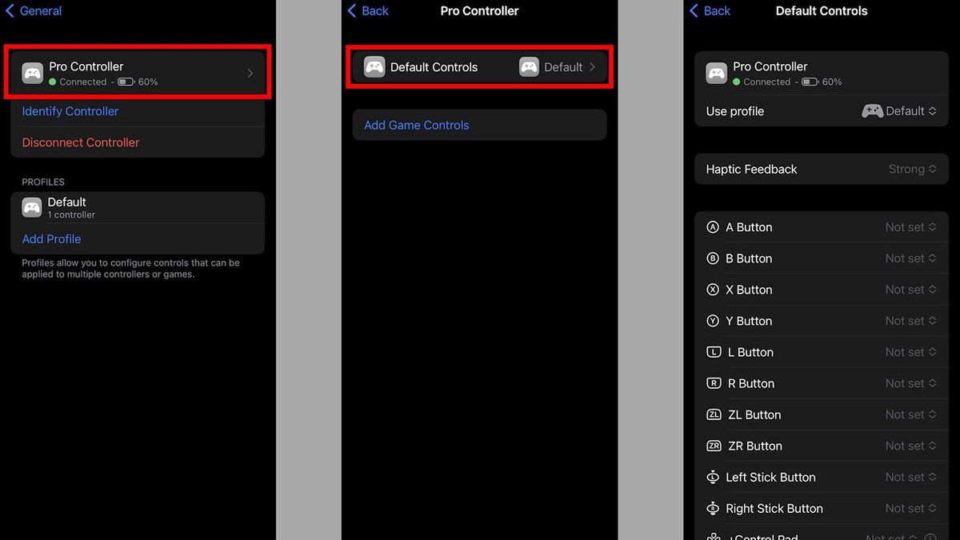The image size is (960, 540).
Task: Click the Left Stick Button icon
Action: [x=713, y=477]
